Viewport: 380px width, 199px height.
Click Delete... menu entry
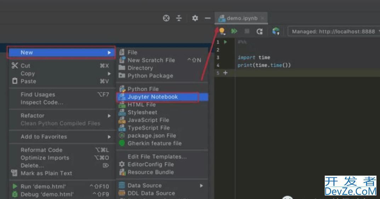click(61, 166)
